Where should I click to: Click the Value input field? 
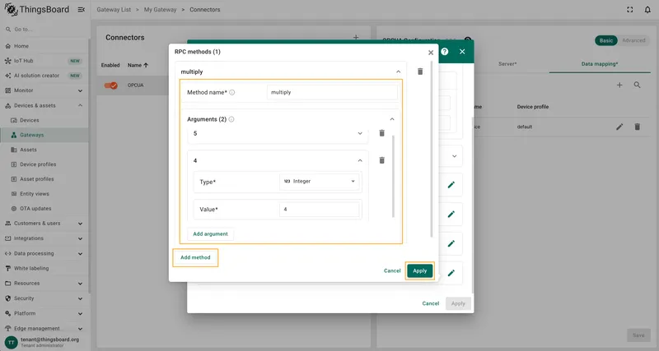(320, 210)
